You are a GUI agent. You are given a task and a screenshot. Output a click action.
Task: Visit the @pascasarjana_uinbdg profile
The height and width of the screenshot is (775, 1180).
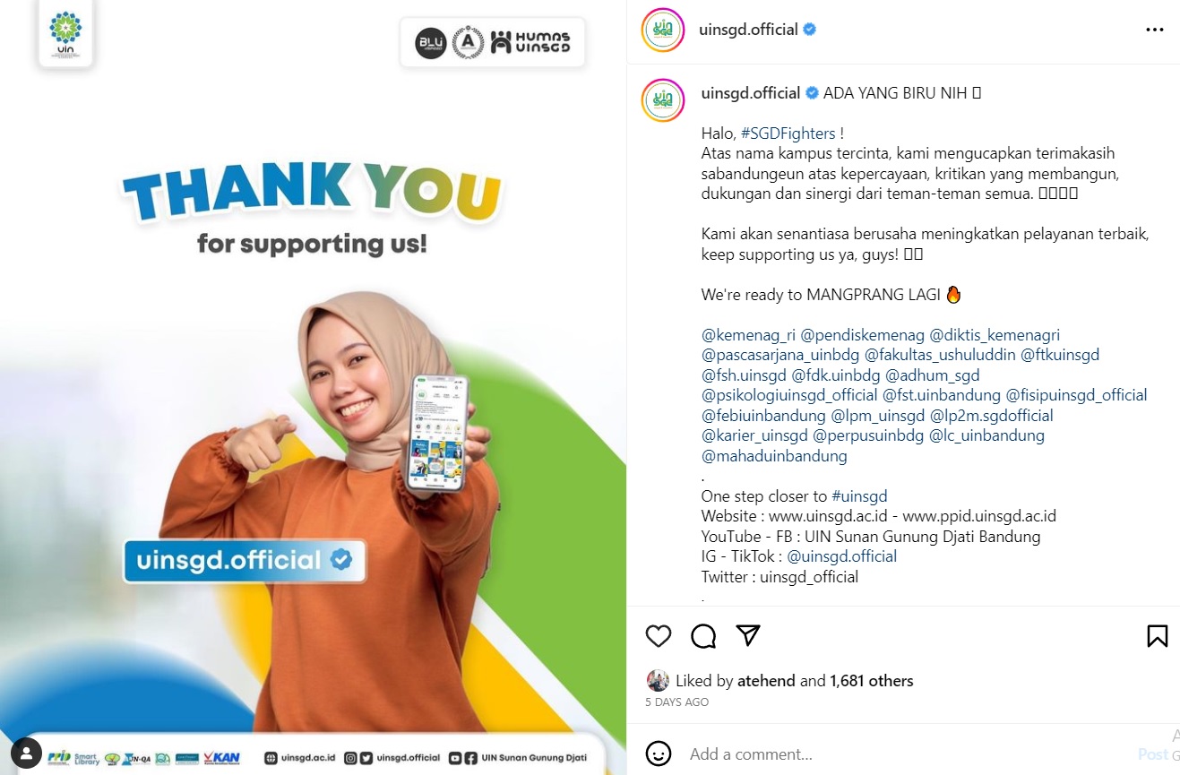(780, 355)
